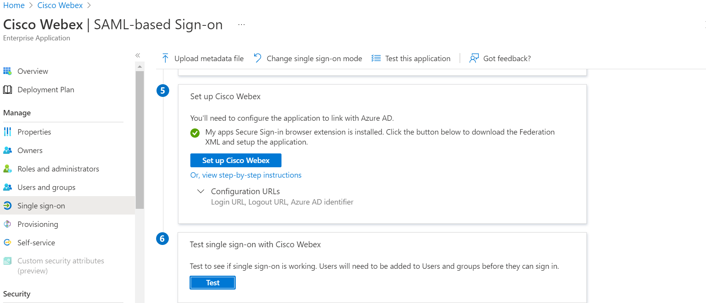The width and height of the screenshot is (706, 303).
Task: Click the Single sign-on arrow icon
Action: point(7,206)
